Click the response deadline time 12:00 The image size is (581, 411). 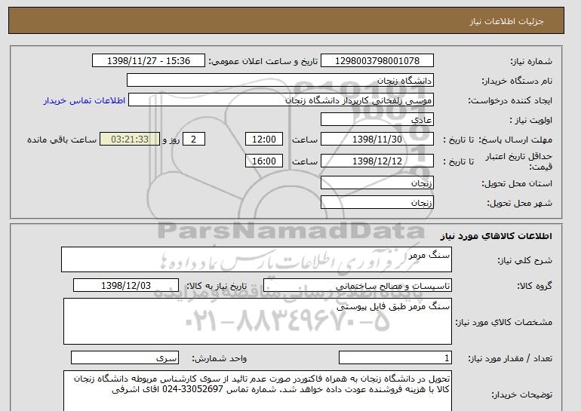click(264, 140)
